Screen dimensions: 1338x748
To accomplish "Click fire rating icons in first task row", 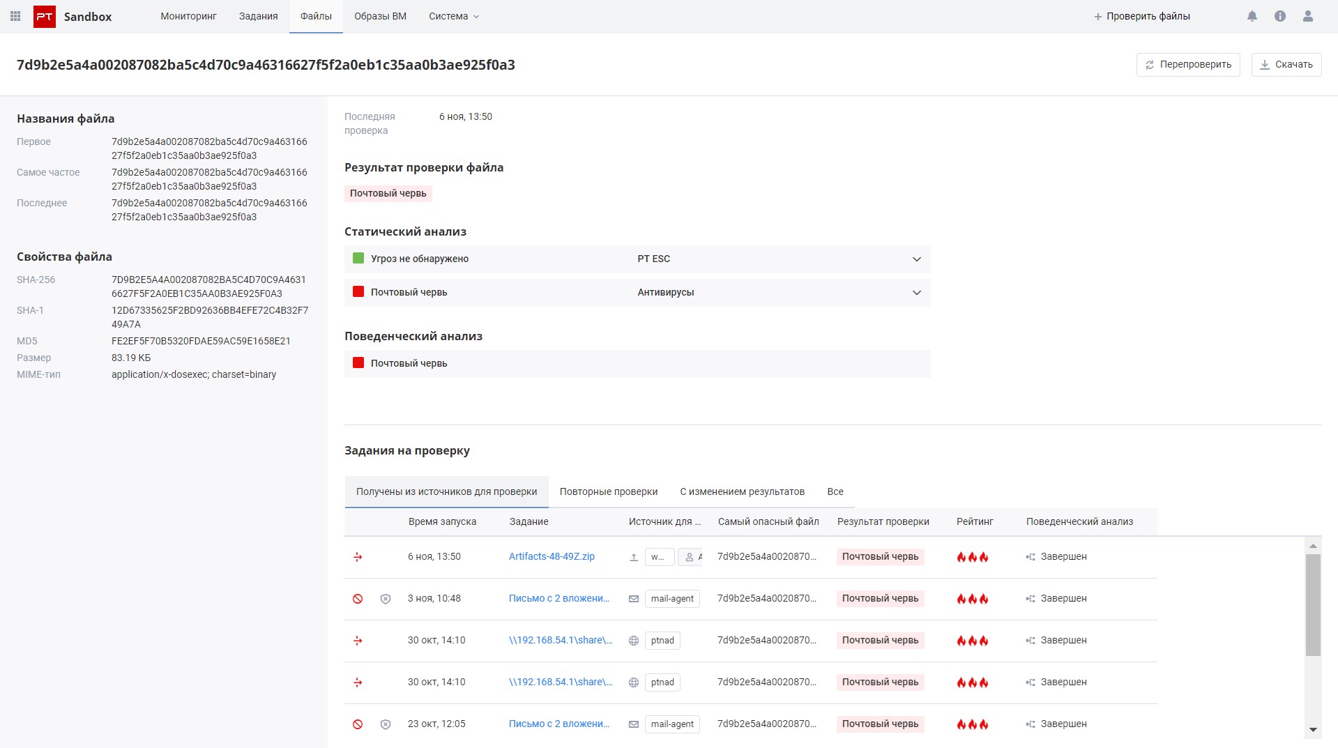I will click(972, 557).
